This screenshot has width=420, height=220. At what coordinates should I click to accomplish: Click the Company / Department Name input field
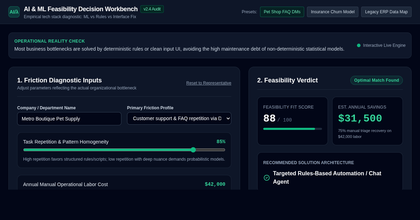tap(69, 119)
